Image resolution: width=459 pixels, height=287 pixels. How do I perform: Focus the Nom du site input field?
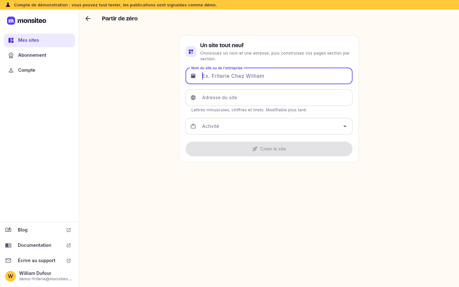point(269,76)
